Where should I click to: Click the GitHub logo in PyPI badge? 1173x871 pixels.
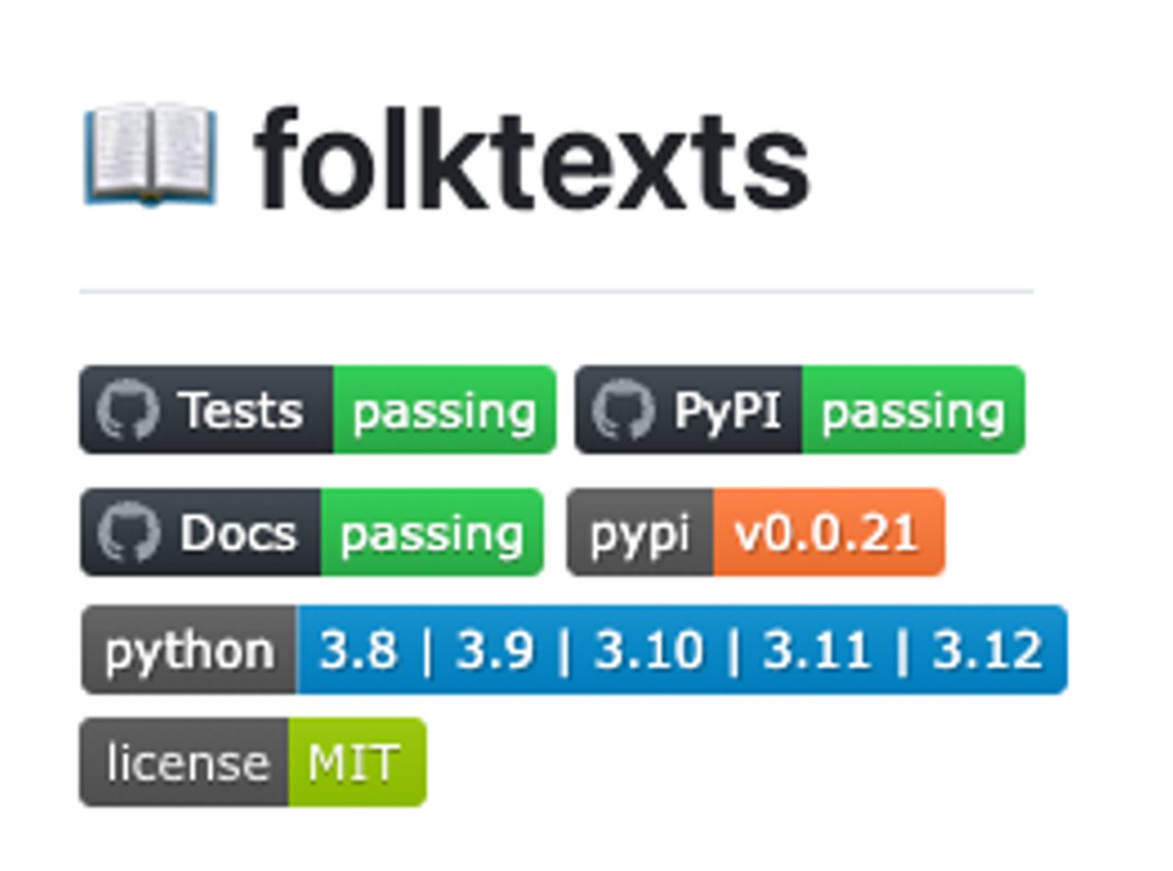(x=624, y=409)
